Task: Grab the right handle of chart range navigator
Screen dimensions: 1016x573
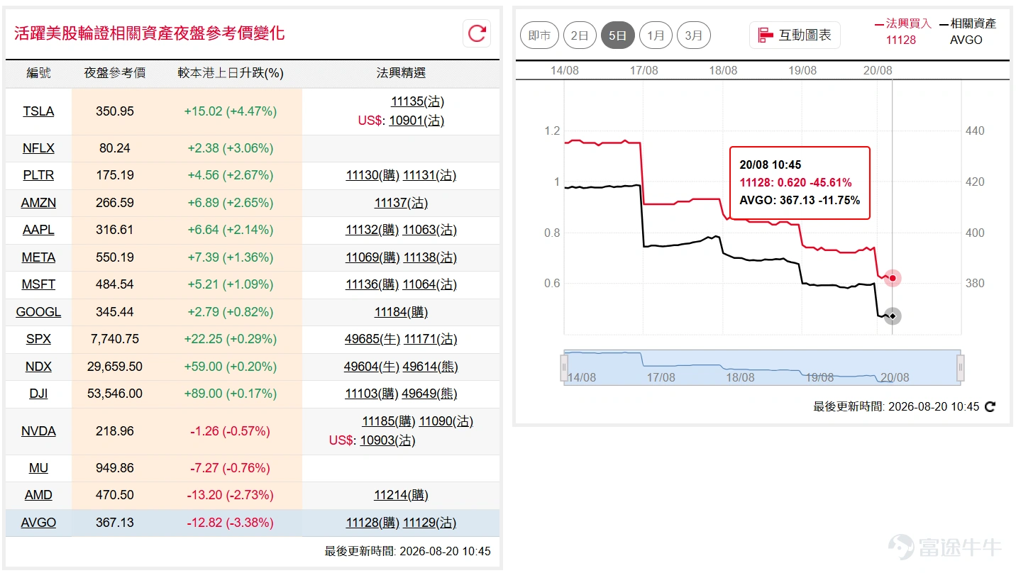Action: (x=961, y=367)
